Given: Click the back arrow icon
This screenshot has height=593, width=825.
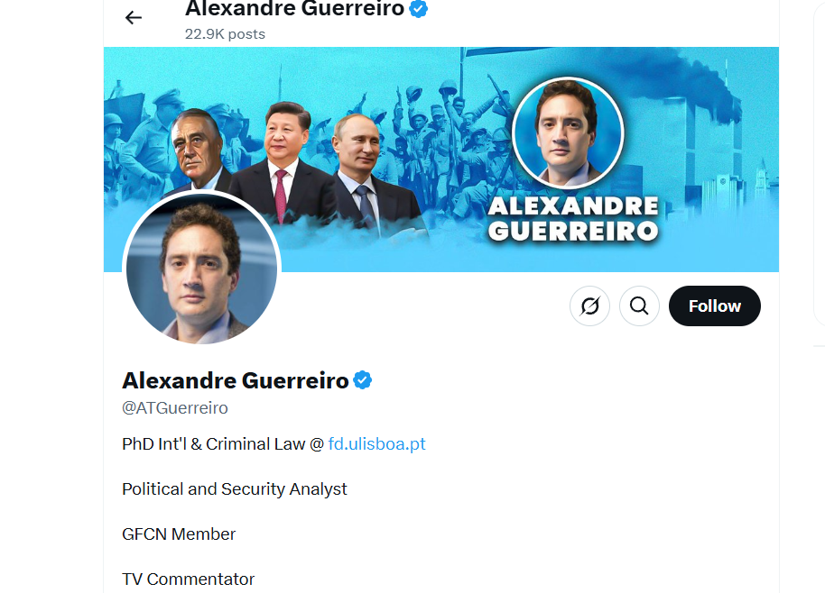Looking at the screenshot, I should pos(133,18).
